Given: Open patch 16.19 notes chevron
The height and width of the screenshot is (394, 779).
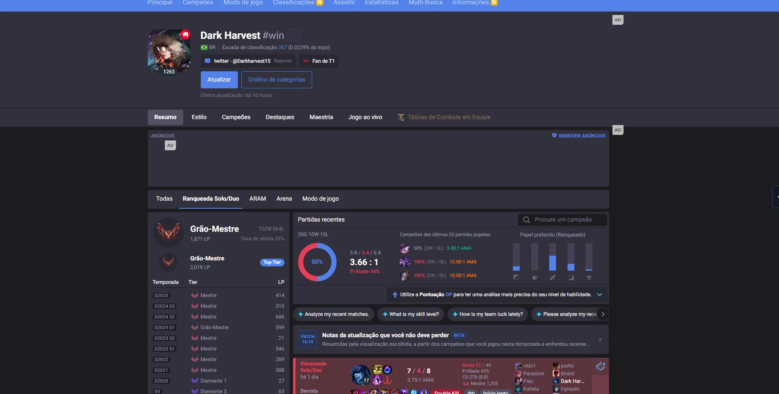Looking at the screenshot, I should click(600, 339).
